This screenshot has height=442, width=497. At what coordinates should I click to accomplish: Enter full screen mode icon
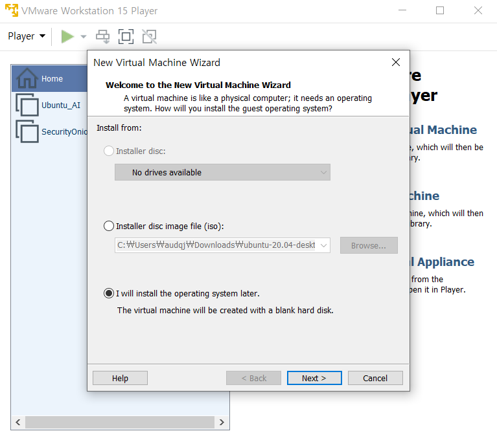(126, 36)
